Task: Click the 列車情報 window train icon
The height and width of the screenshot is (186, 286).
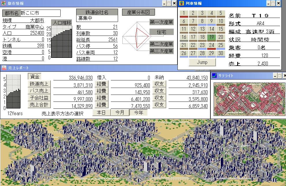Action: (182, 3)
